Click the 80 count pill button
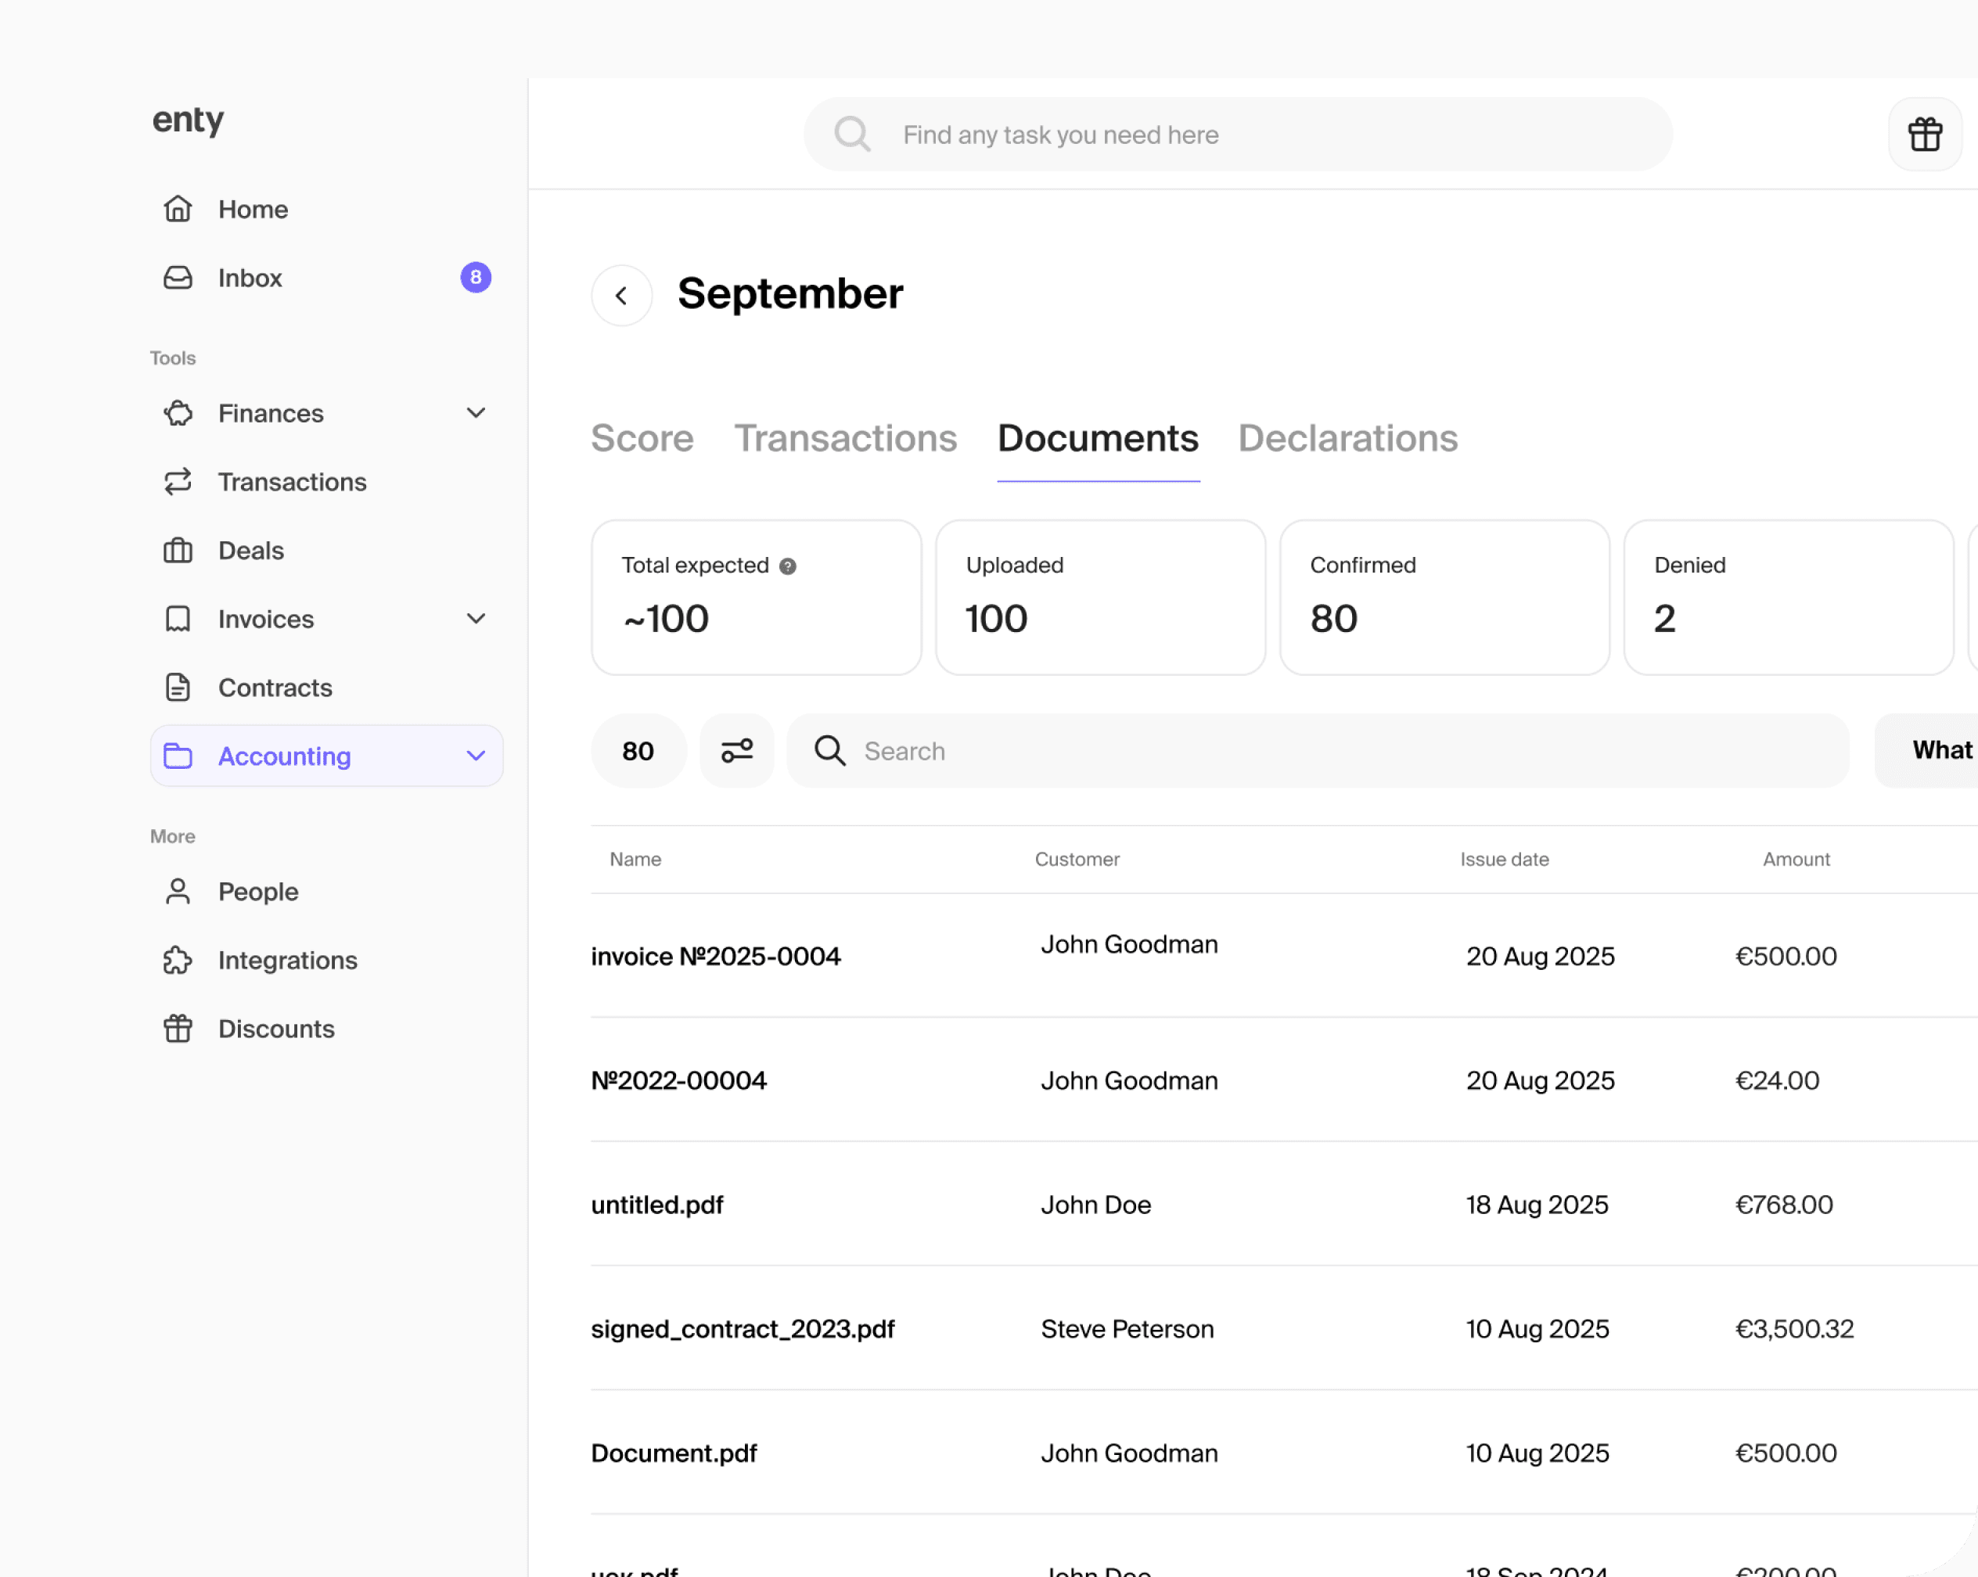This screenshot has width=1978, height=1577. 638,750
